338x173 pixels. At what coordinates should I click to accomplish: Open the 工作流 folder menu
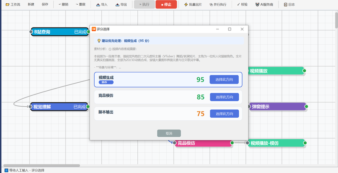[13, 4]
